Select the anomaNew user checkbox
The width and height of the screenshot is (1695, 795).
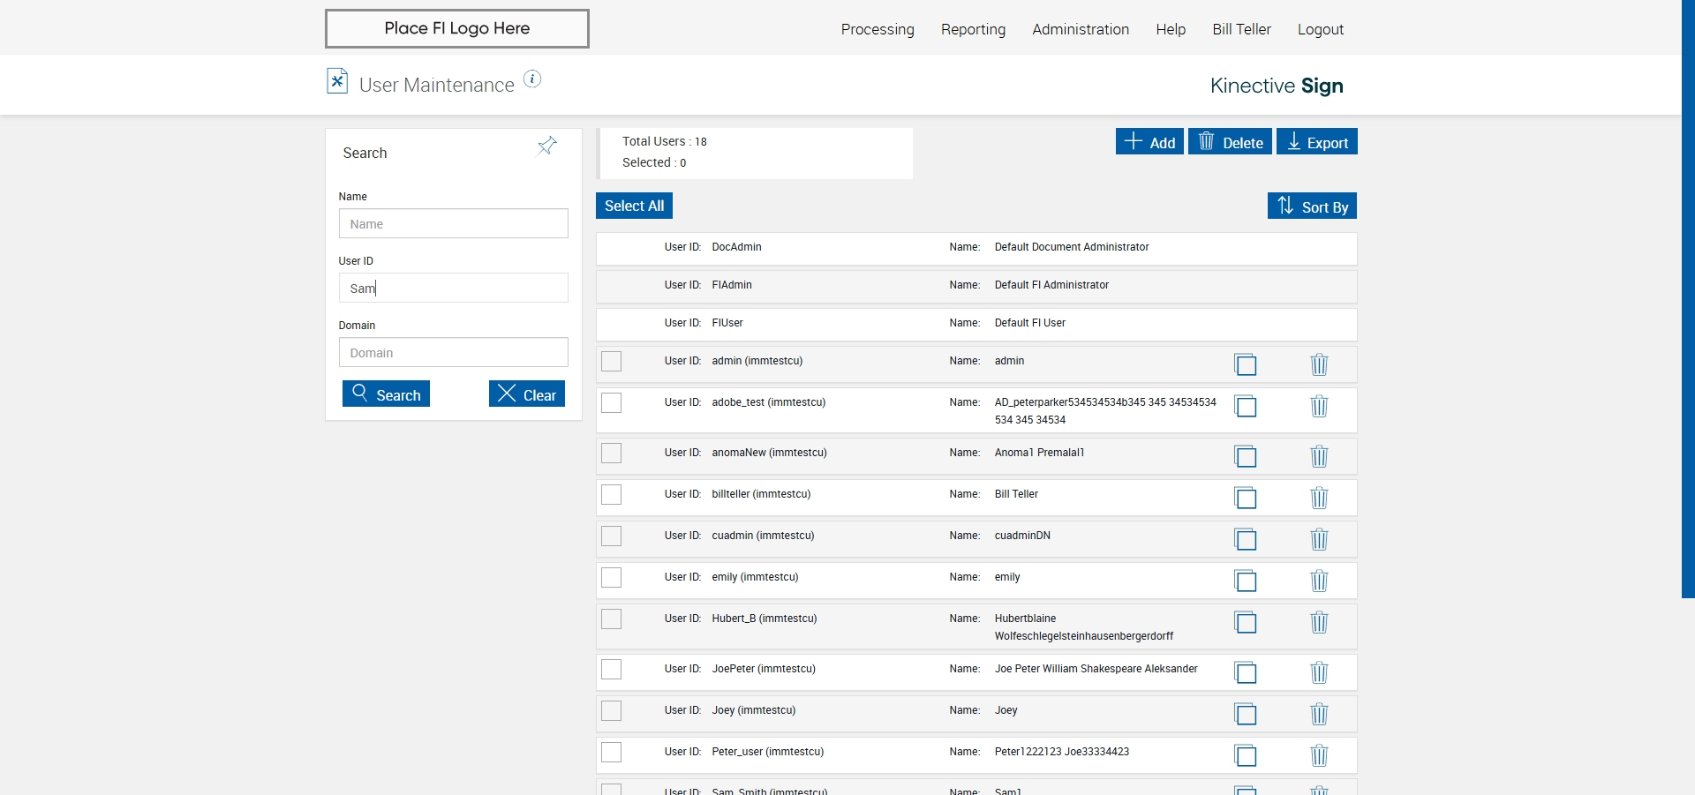coord(611,453)
